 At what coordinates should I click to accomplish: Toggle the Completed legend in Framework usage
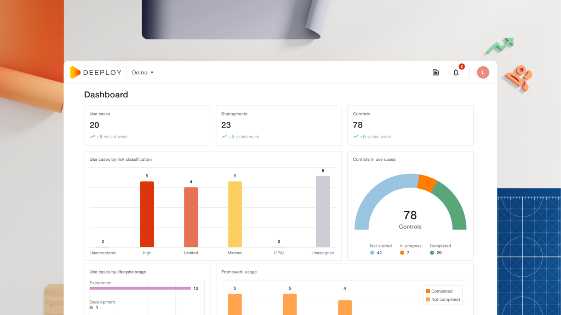pos(439,291)
